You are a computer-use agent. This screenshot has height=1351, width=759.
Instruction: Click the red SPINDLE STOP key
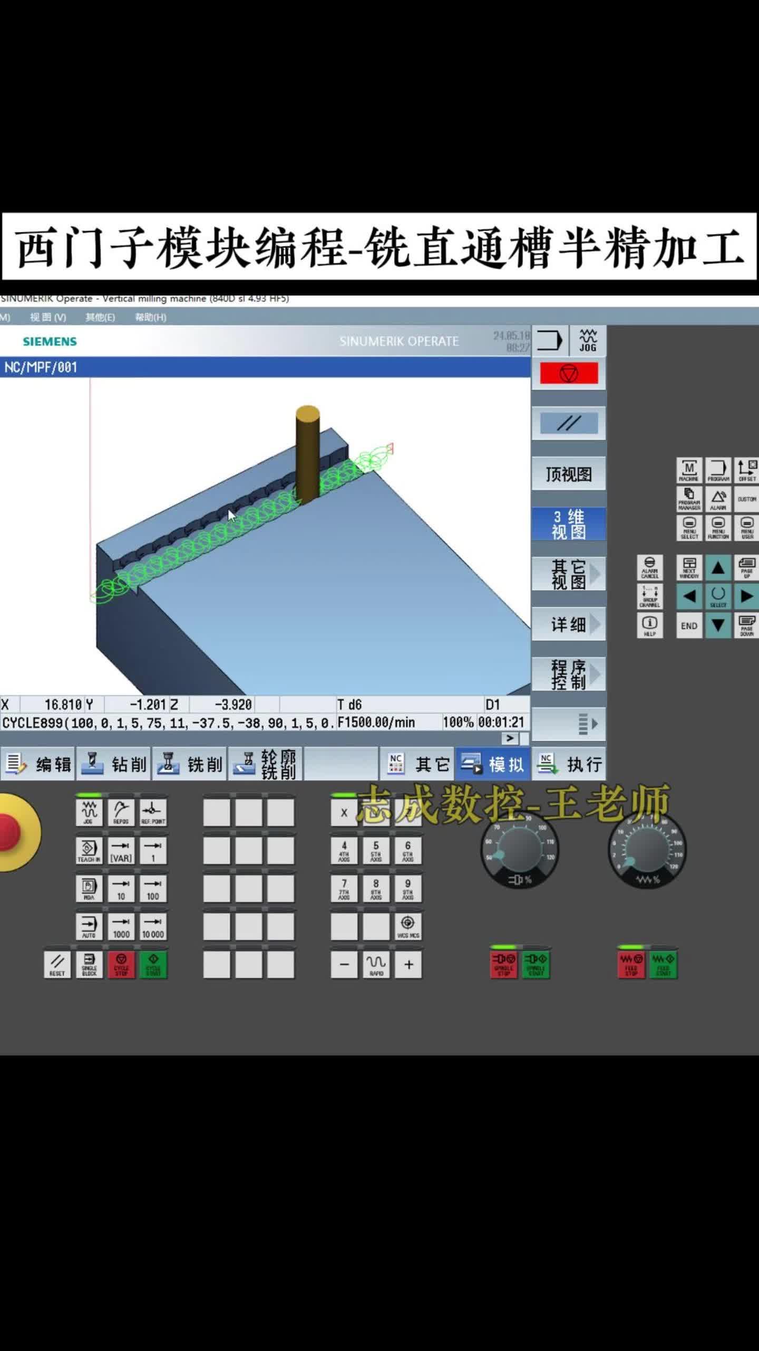click(x=504, y=964)
